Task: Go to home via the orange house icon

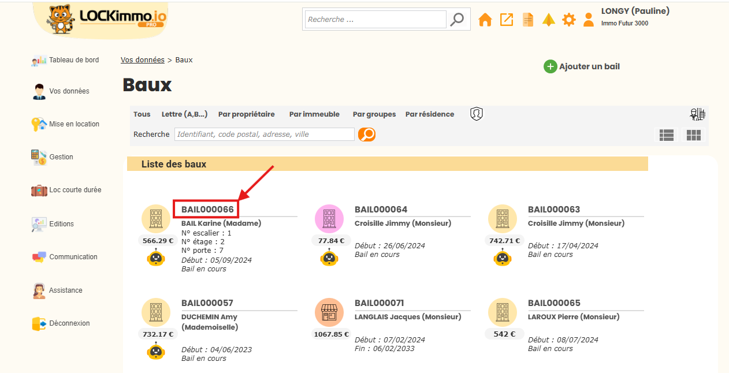Action: pos(485,20)
